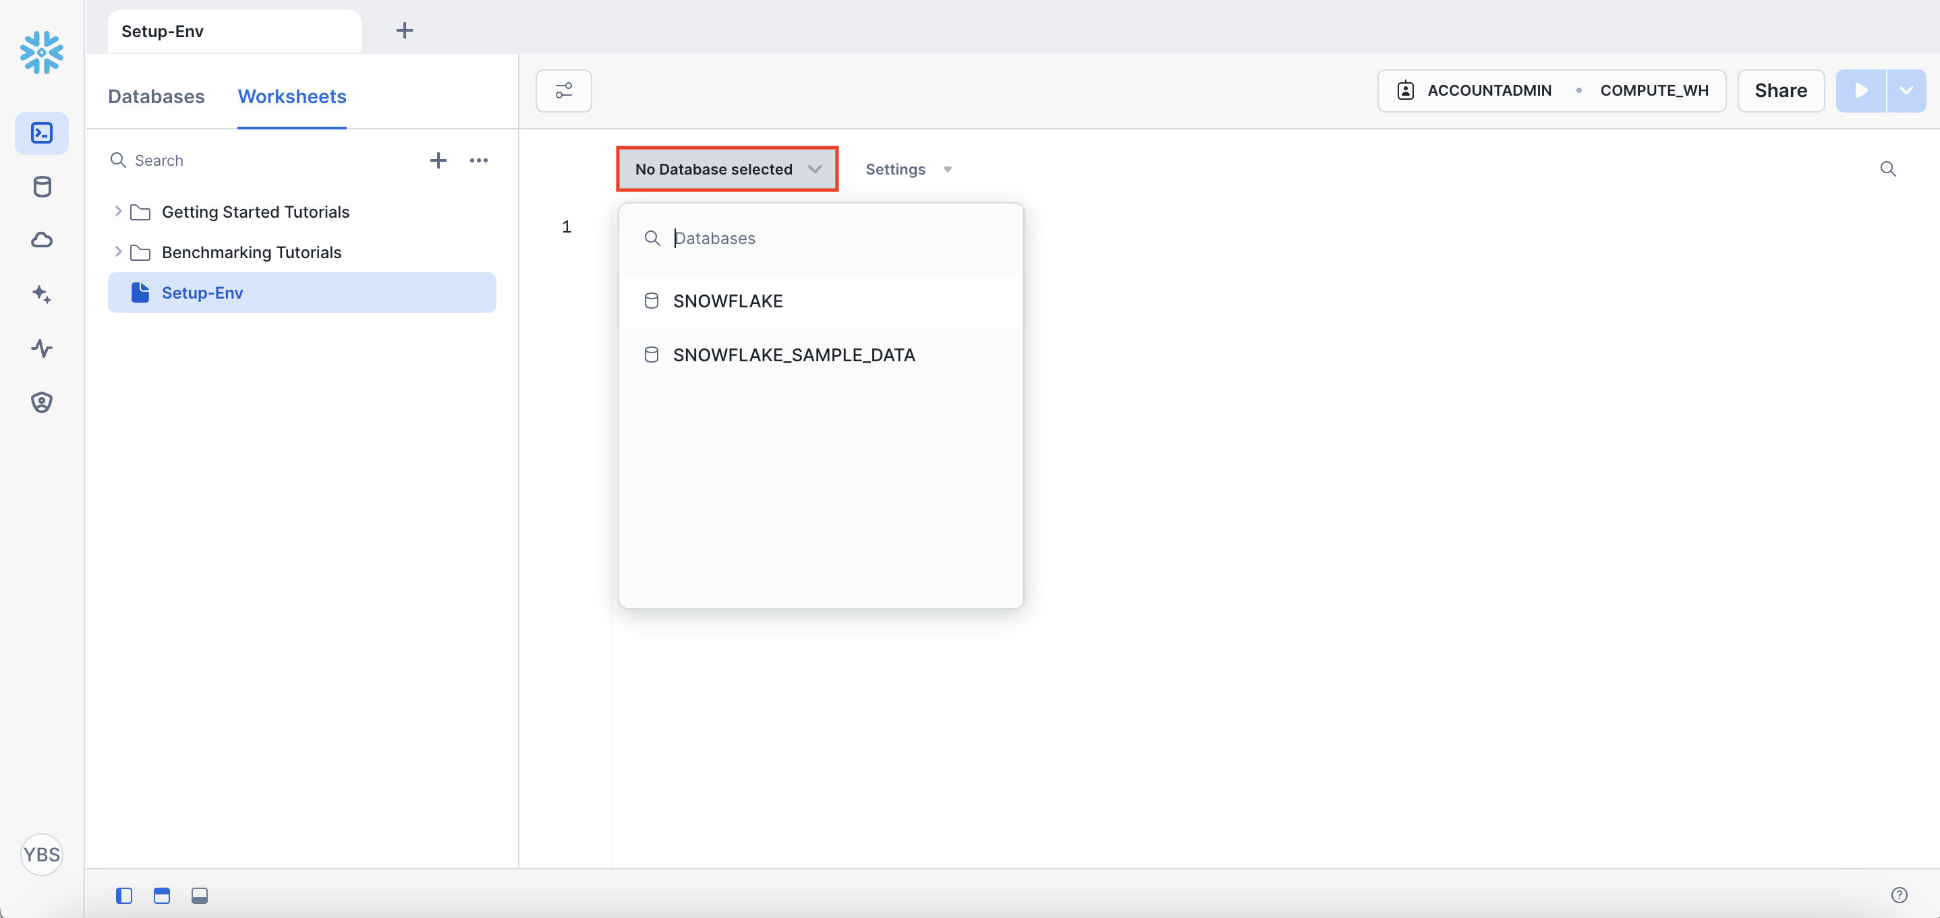Click the worksheet filter sliders icon

pyautogui.click(x=563, y=91)
